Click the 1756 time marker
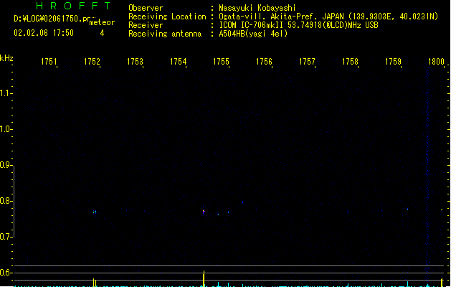The width and height of the screenshot is (451, 287). (x=264, y=62)
